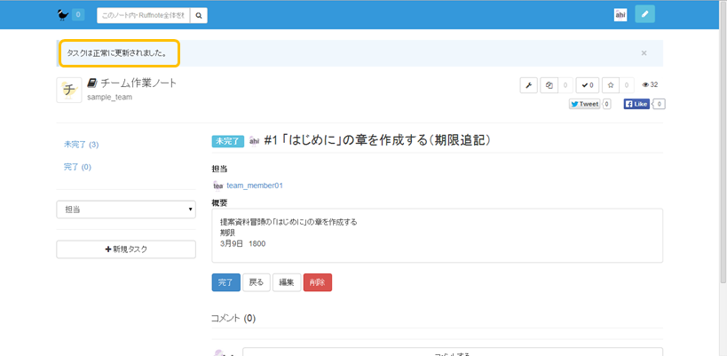Screen dimensions: 727x356
Task: Focus the note search input field
Action: [x=142, y=15]
